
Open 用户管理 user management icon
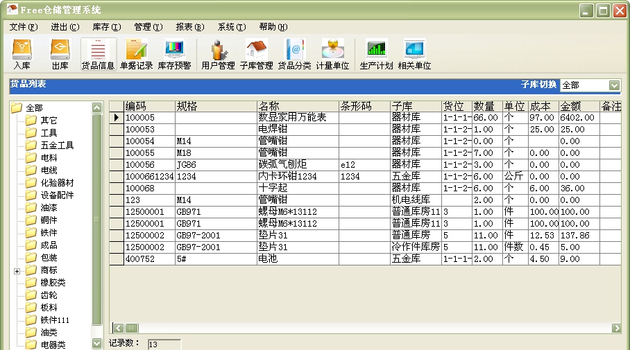pos(218,54)
